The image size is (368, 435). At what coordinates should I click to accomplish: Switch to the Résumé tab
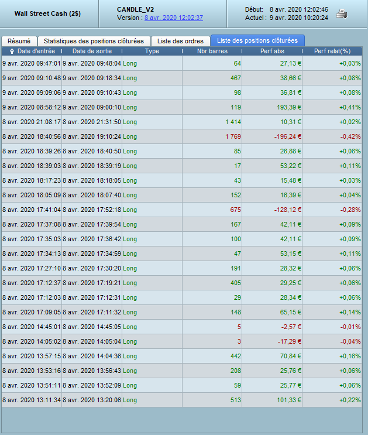tap(19, 41)
